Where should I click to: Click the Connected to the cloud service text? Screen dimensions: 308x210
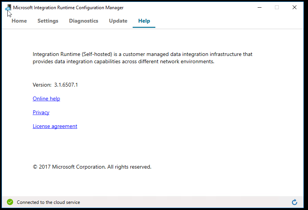[x=48, y=202]
